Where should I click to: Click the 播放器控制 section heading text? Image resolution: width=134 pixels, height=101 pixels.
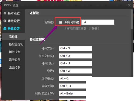(x=37, y=39)
